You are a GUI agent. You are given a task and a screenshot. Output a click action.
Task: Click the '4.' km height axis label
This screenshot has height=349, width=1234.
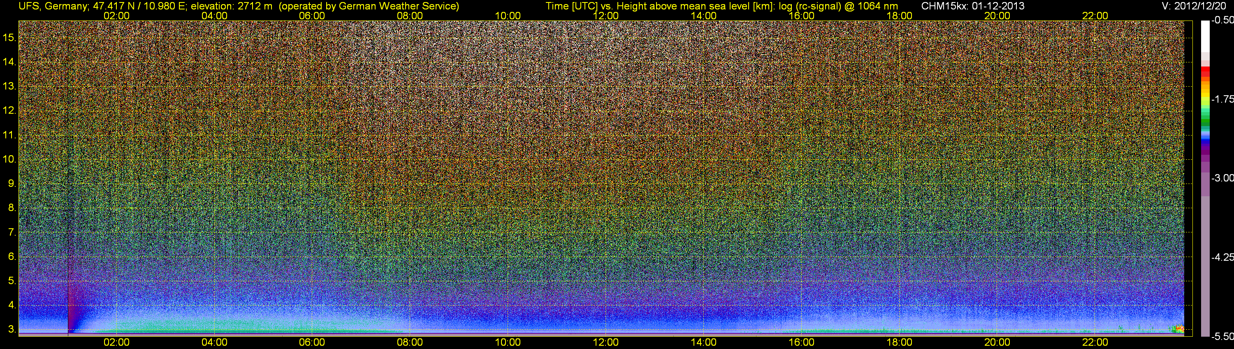tap(12, 305)
